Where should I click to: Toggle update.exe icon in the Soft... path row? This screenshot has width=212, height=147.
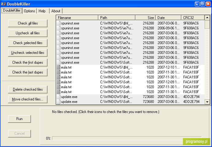pyautogui.click(x=59, y=102)
